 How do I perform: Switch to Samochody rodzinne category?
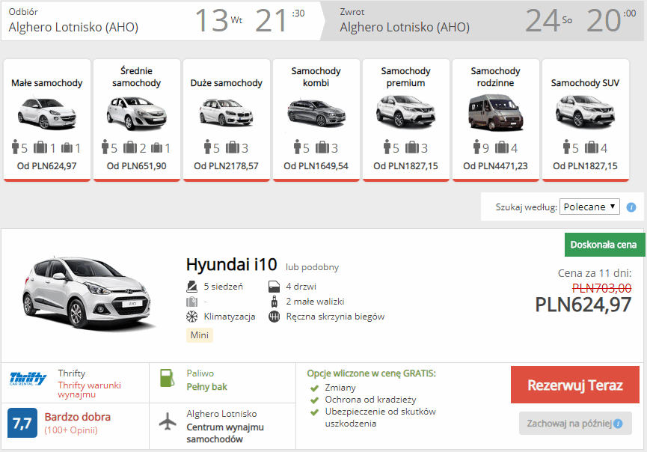coord(495,120)
